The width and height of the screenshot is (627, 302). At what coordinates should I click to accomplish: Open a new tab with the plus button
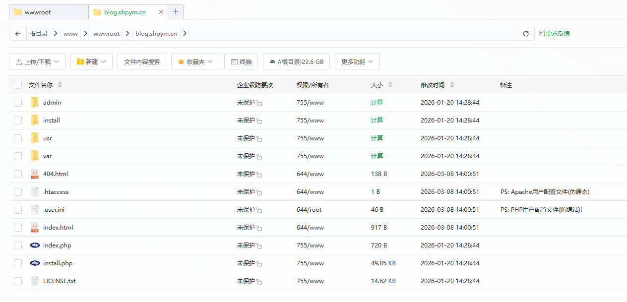(x=176, y=10)
